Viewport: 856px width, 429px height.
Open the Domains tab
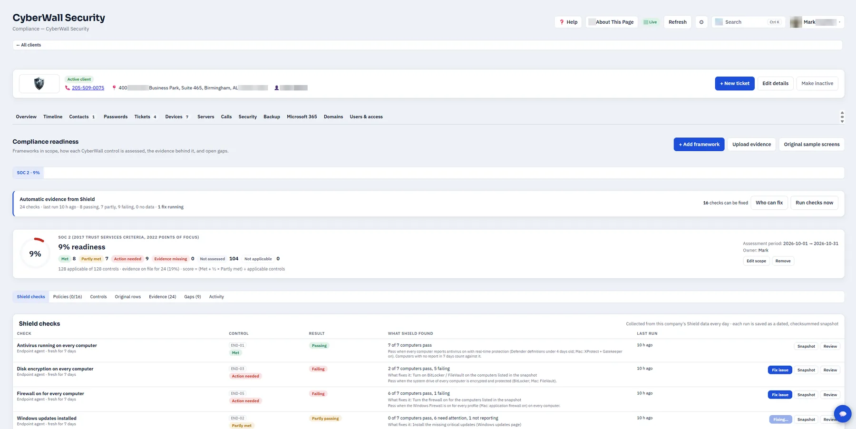coord(333,117)
